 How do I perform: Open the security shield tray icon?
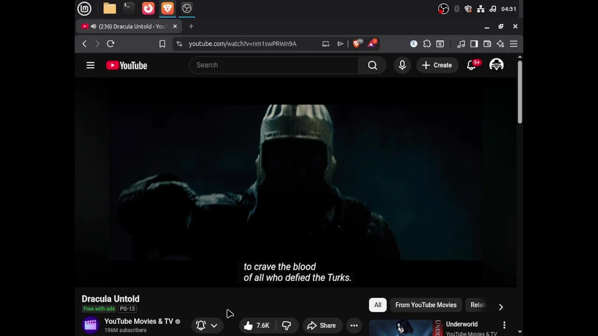(468, 9)
